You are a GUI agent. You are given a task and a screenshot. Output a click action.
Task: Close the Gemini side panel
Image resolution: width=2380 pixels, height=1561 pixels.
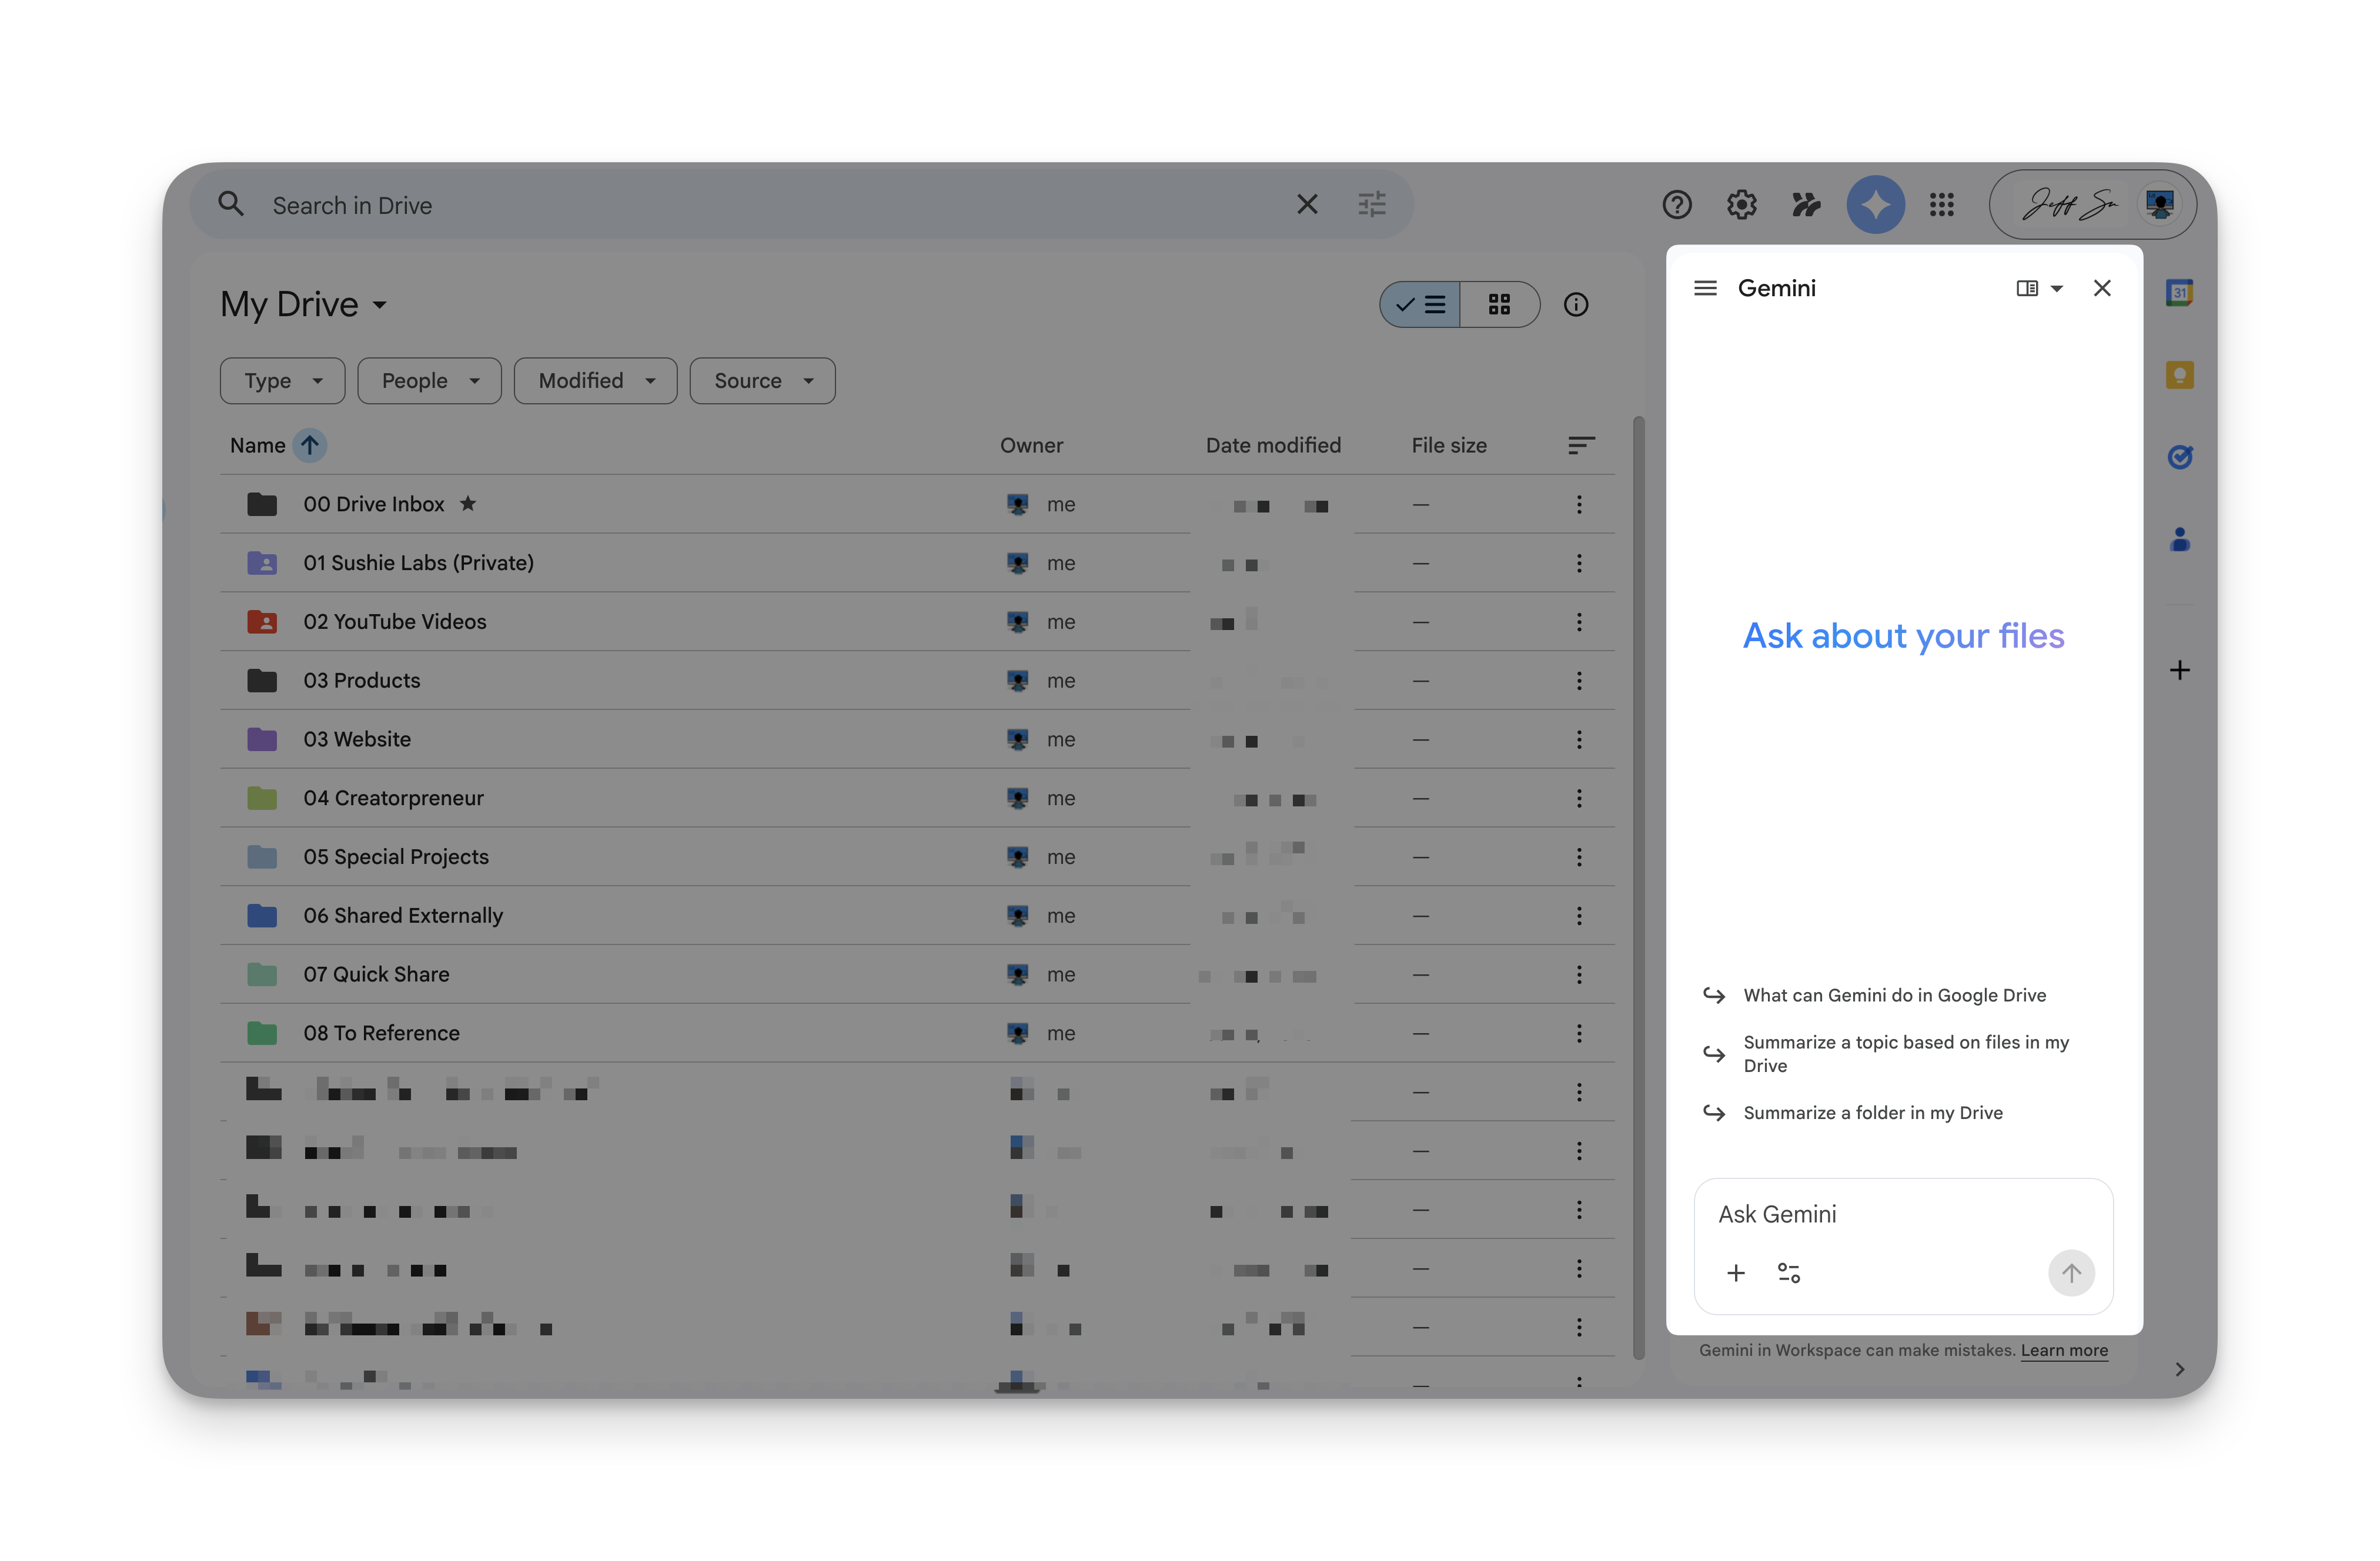[x=2102, y=288]
